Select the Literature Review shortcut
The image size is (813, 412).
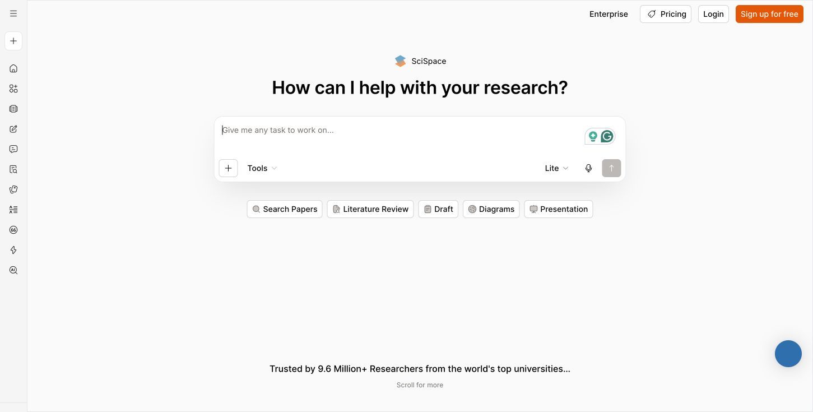tap(370, 209)
